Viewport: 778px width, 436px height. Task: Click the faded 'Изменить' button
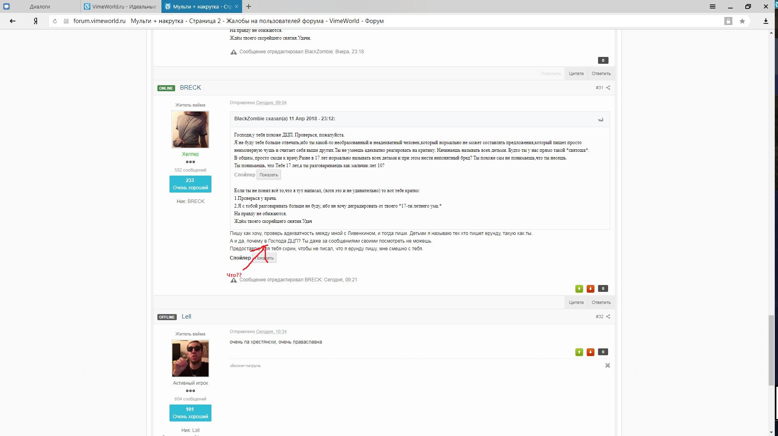551,73
